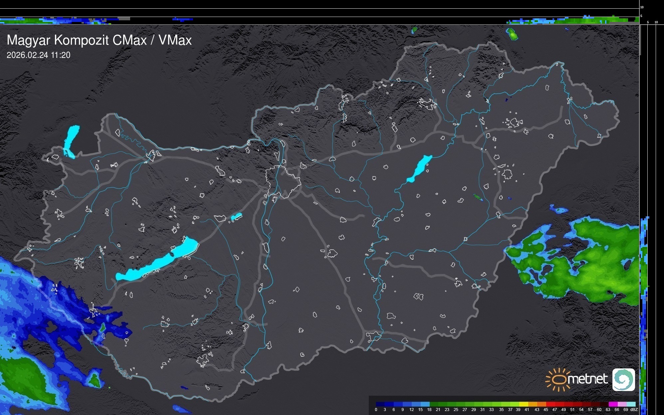Click the small green echo at top right

tap(512, 34)
